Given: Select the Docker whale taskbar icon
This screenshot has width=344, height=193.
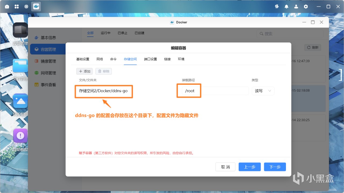Looking at the screenshot, I should [36, 6].
